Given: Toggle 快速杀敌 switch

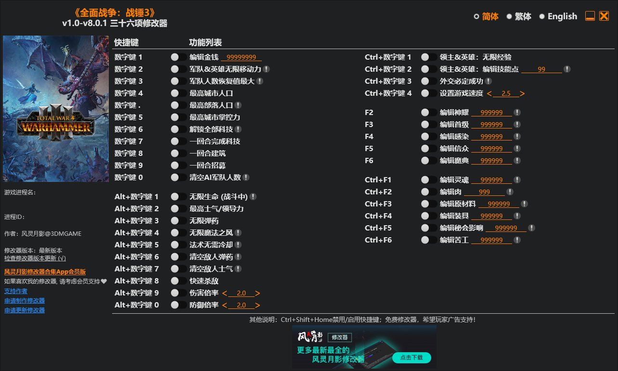Looking at the screenshot, I should click(x=179, y=281).
